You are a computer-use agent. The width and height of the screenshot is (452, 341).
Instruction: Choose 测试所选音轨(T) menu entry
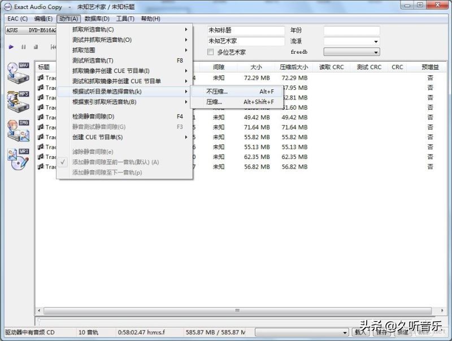coord(124,61)
